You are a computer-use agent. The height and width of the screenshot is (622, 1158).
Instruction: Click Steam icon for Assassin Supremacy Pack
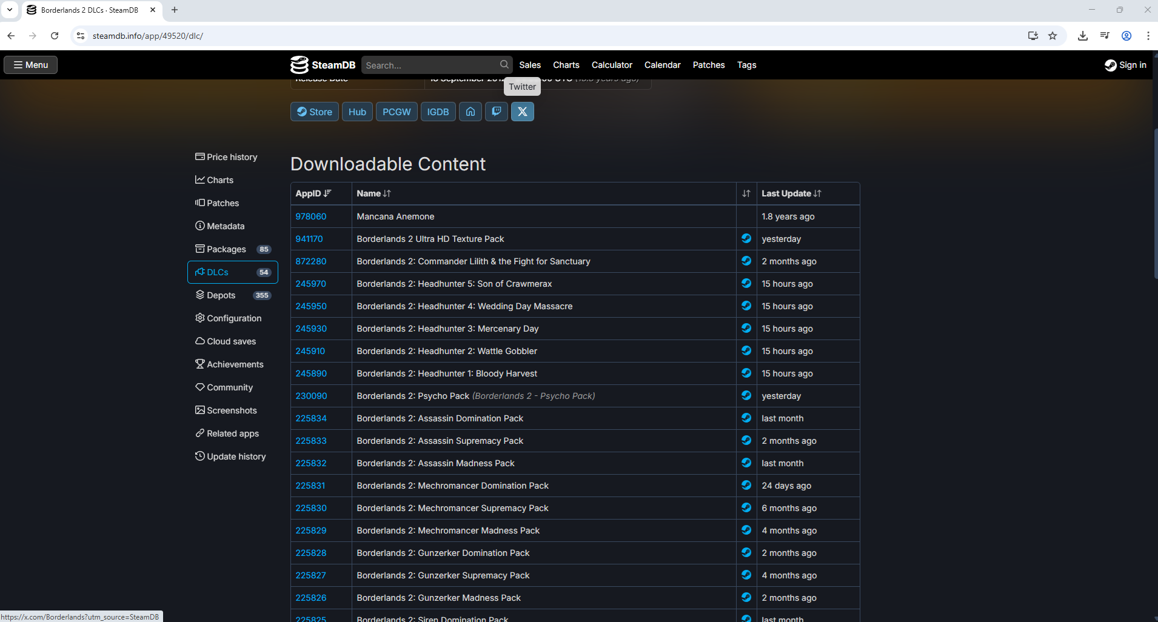click(746, 441)
